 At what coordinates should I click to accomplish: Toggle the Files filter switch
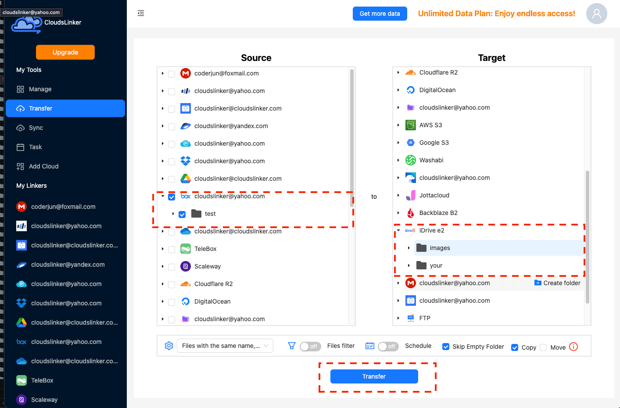[310, 346]
